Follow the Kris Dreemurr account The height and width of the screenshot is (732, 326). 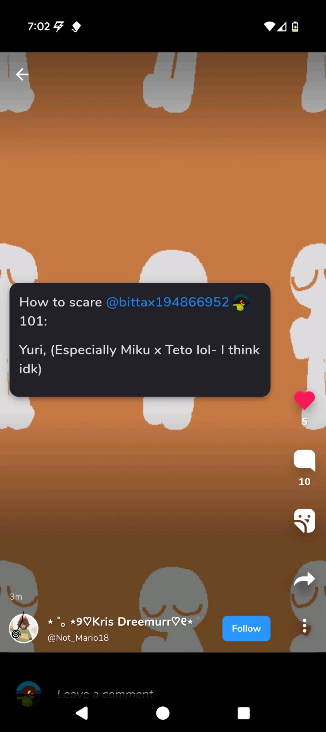coord(246,628)
